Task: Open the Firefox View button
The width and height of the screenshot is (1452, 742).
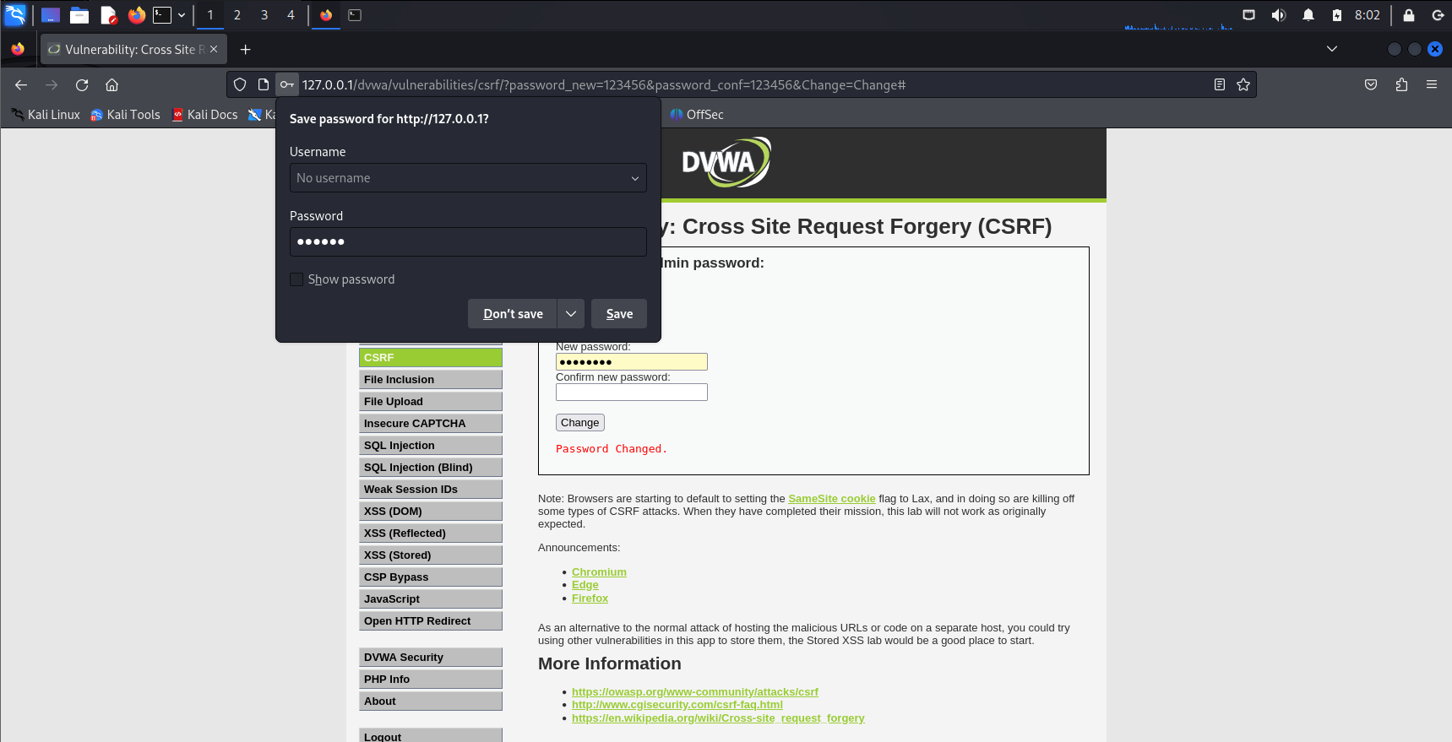Action: click(18, 49)
